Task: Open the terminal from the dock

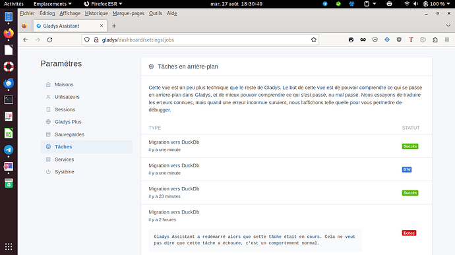Action: pos(9,100)
